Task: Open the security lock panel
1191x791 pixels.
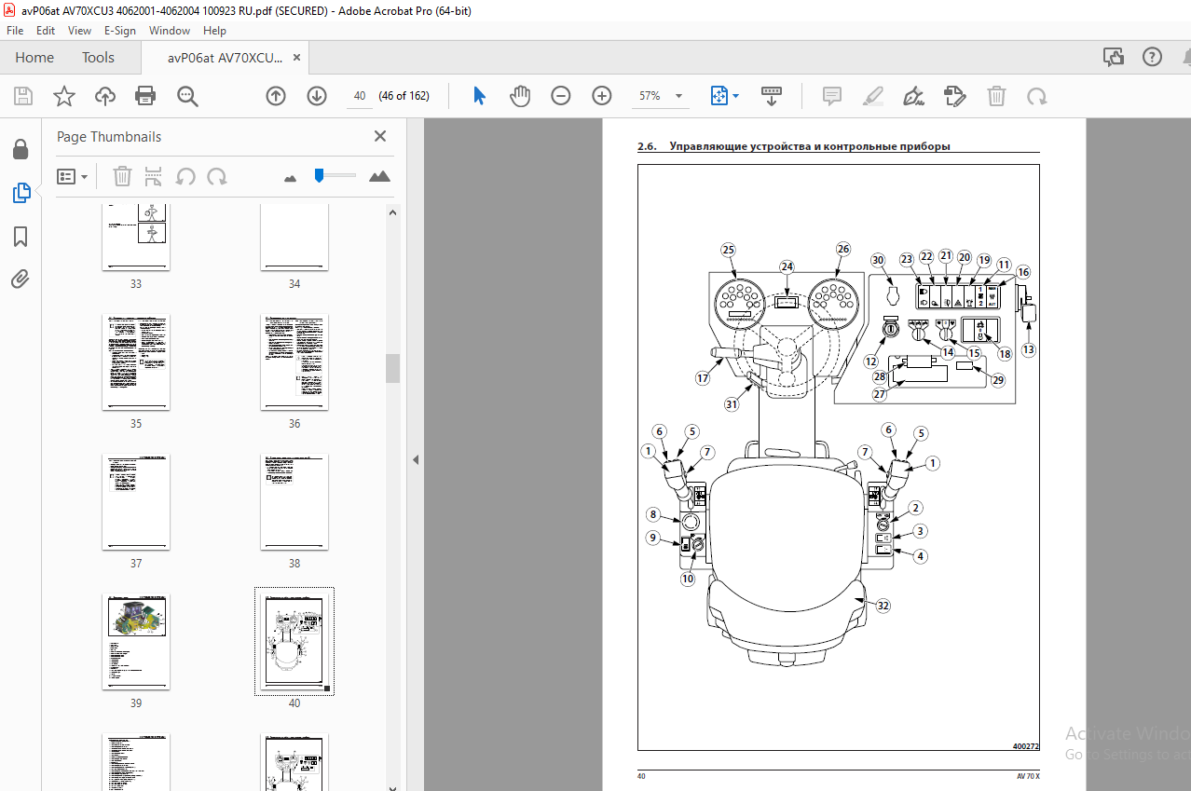Action: (x=21, y=150)
